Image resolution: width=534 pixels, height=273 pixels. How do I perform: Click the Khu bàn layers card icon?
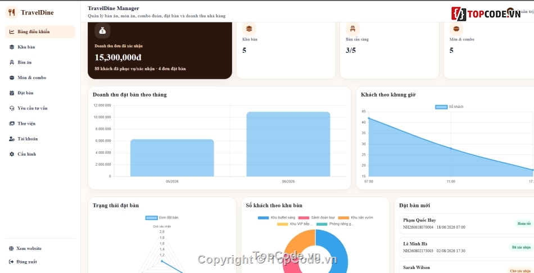tap(249, 29)
